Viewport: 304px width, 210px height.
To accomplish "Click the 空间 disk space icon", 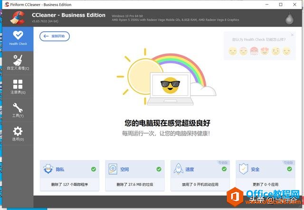I will tap(114, 169).
